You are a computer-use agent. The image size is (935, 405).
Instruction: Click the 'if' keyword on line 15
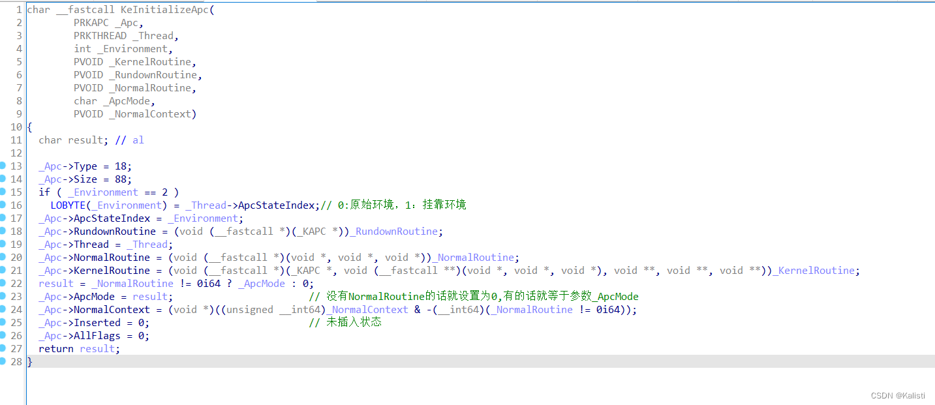pyautogui.click(x=44, y=192)
